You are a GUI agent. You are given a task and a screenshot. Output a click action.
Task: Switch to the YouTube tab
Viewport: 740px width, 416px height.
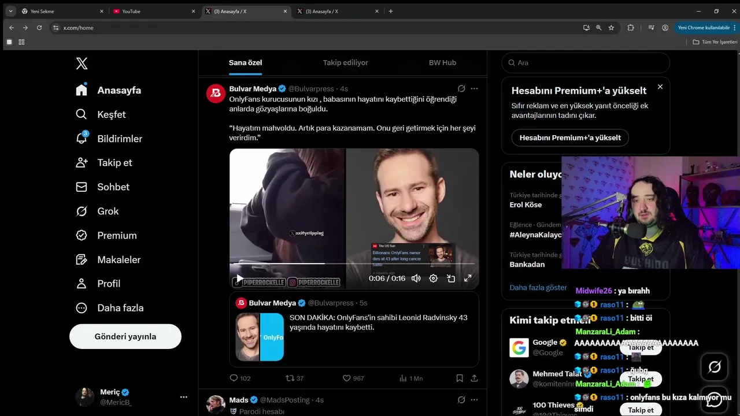click(x=154, y=11)
